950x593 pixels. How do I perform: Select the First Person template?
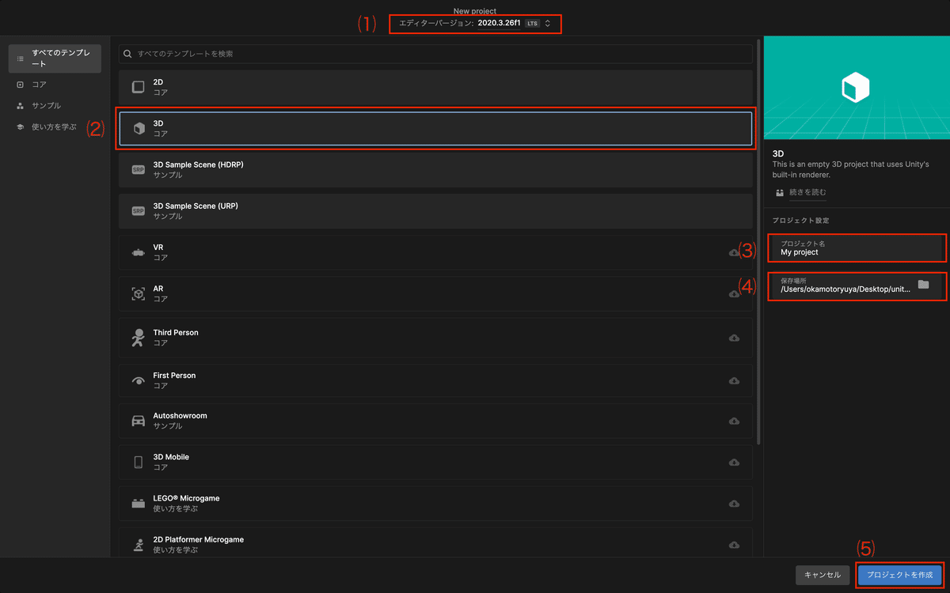(435, 380)
